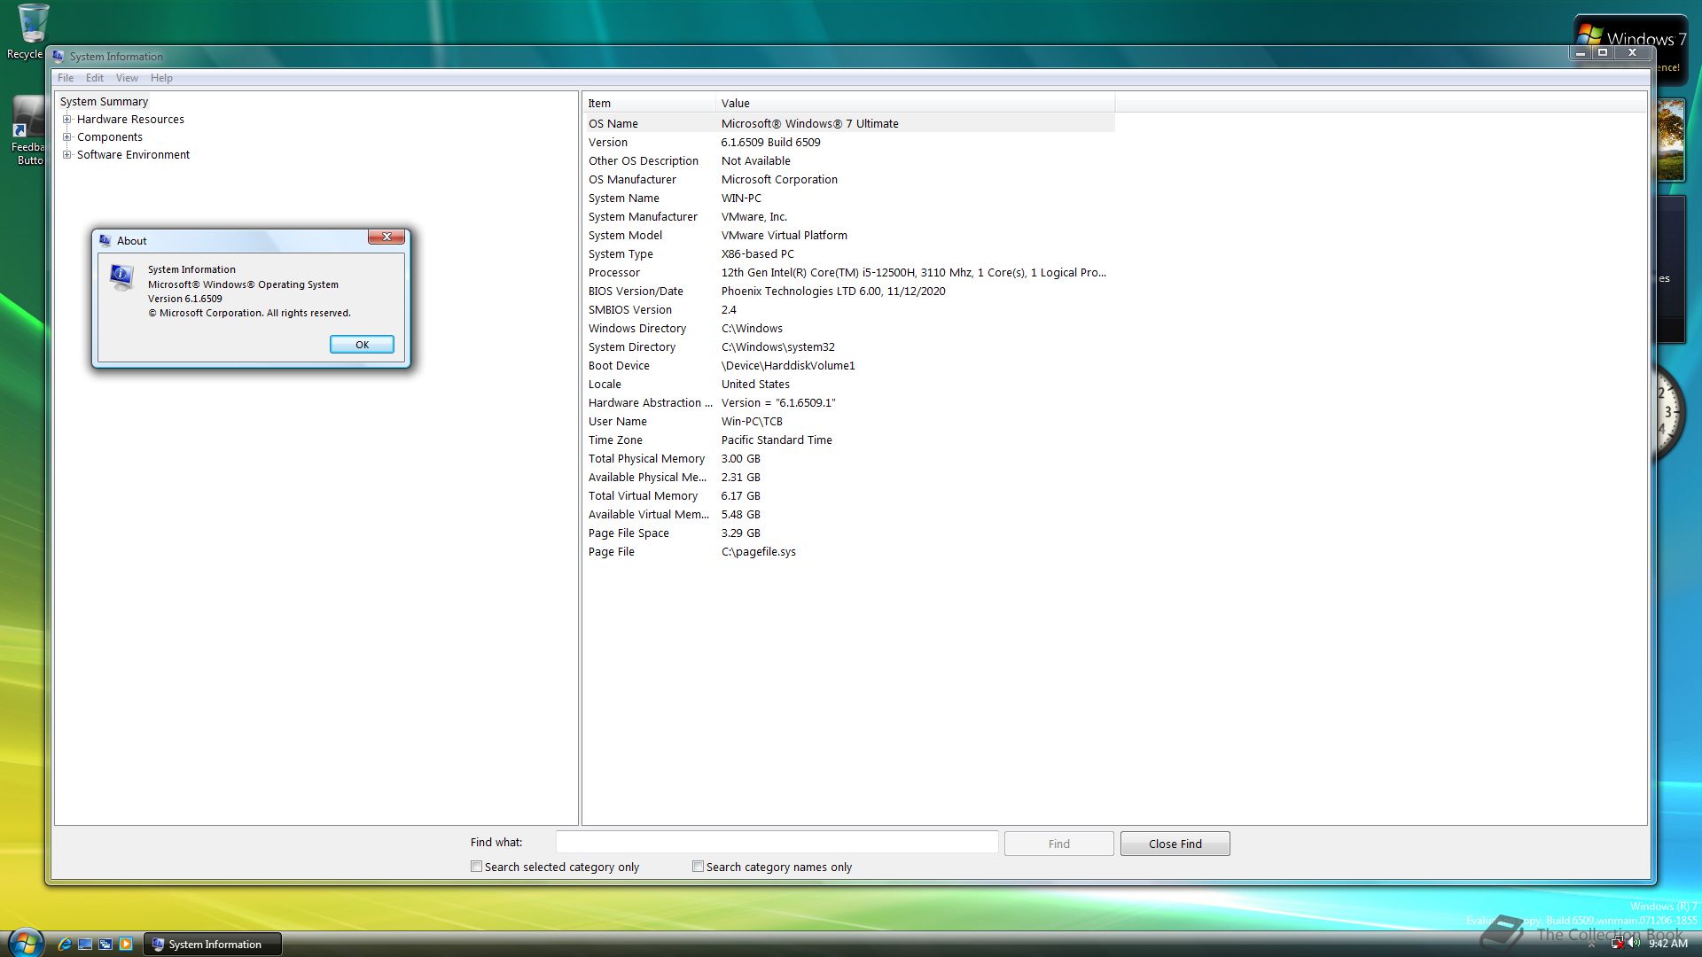
Task: Open the Start menu orb
Action: 25,942
